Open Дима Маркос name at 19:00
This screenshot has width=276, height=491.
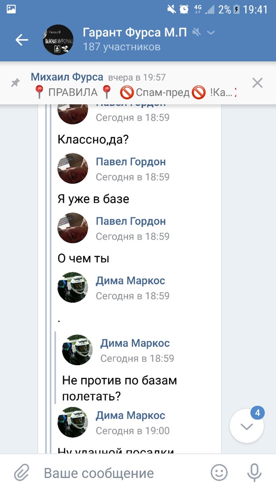pyautogui.click(x=130, y=416)
